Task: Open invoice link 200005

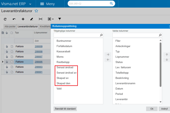Action: (39, 62)
